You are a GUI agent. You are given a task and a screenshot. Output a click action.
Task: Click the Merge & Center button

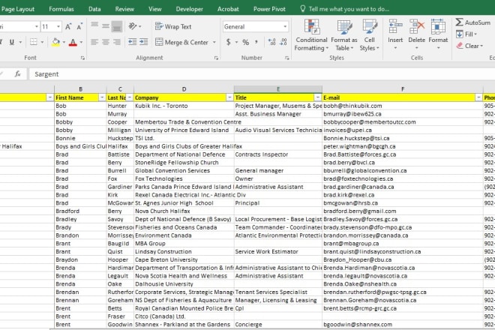point(181,43)
